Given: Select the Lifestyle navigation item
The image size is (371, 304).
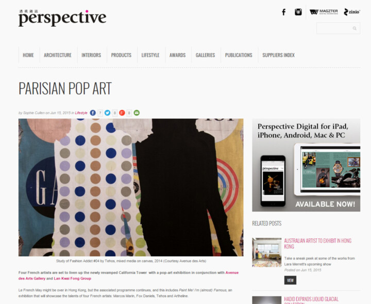Looking at the screenshot, I should coord(150,55).
